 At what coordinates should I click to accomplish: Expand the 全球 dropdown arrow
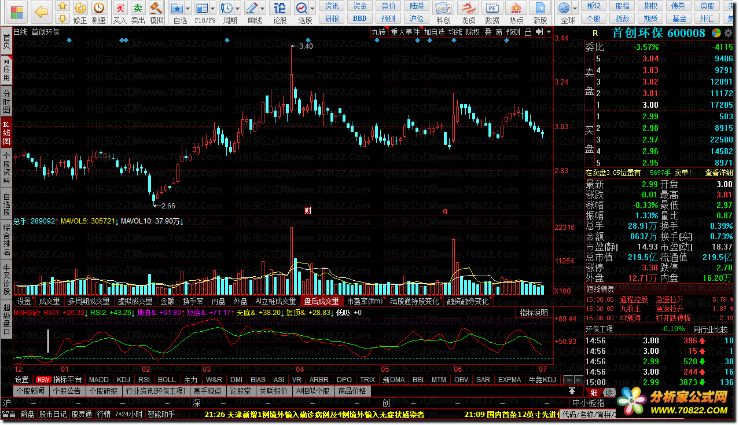[x=575, y=9]
